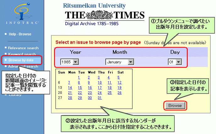Select calendar date 23
216x134 pixels.
pyautogui.click(x=90, y=93)
